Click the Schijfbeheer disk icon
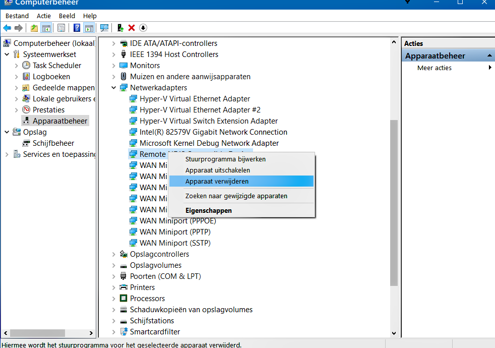495x348 pixels. point(26,143)
